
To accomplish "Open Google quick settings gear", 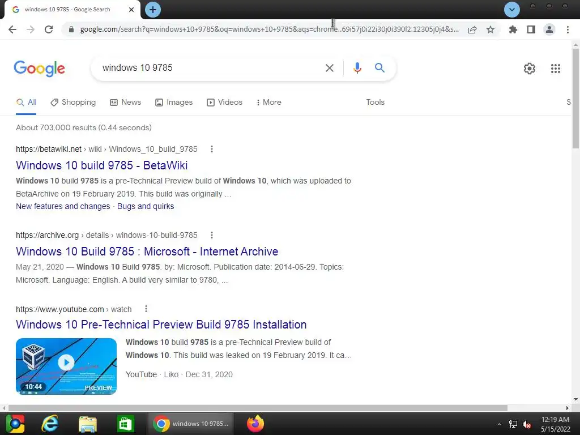I will pyautogui.click(x=530, y=69).
